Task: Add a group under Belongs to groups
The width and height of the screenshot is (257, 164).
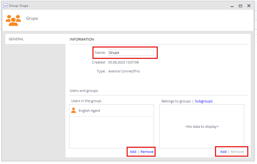Action: pos(223,152)
